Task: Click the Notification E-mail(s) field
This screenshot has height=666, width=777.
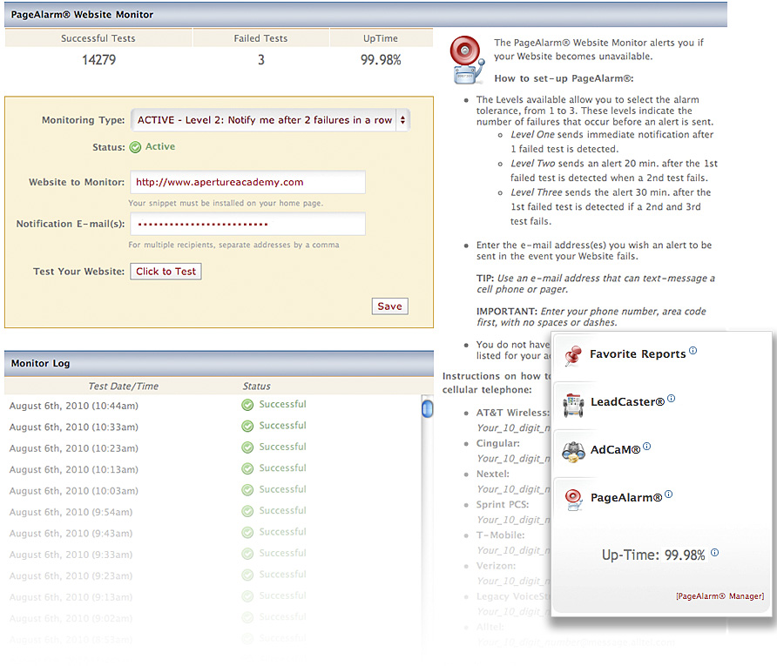Action: tap(247, 224)
